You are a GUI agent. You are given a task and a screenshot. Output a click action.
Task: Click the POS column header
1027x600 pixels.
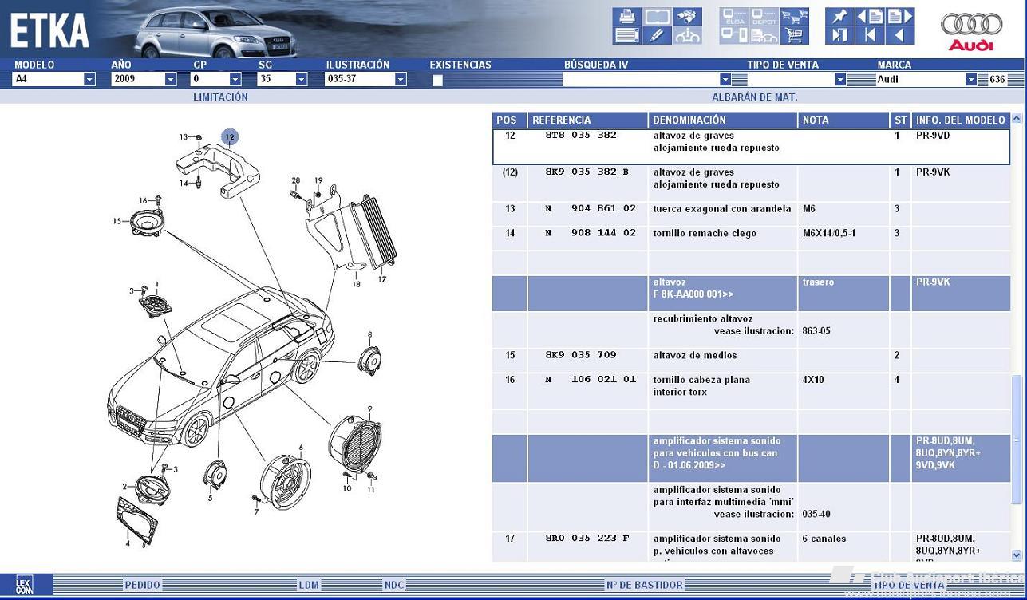pyautogui.click(x=509, y=120)
